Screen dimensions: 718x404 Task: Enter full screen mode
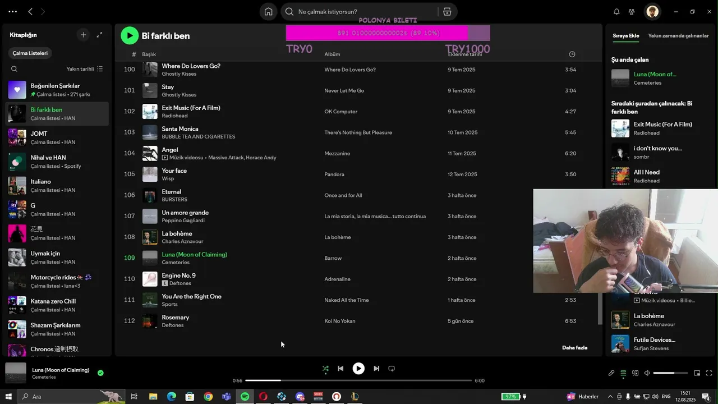[x=709, y=373]
